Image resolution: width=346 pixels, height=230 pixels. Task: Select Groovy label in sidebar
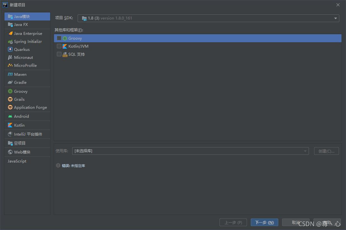(21, 91)
